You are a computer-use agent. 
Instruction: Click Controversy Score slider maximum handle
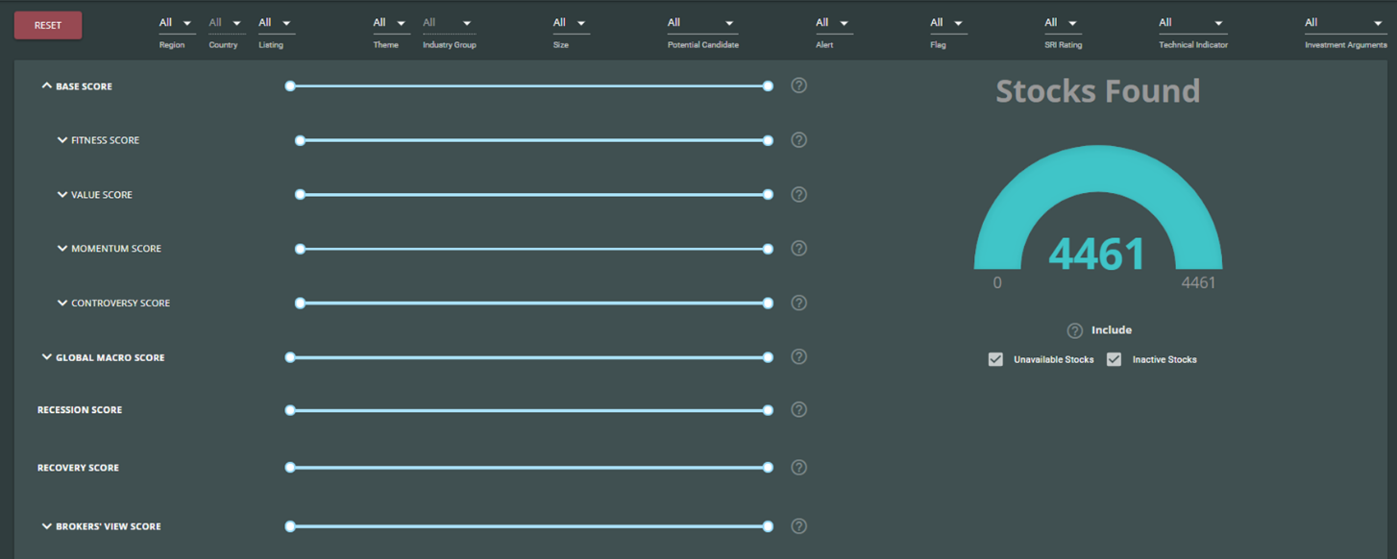(768, 303)
